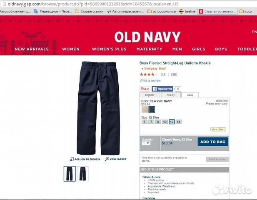
Task: Select the khaki color swatch
Action: 145,110
